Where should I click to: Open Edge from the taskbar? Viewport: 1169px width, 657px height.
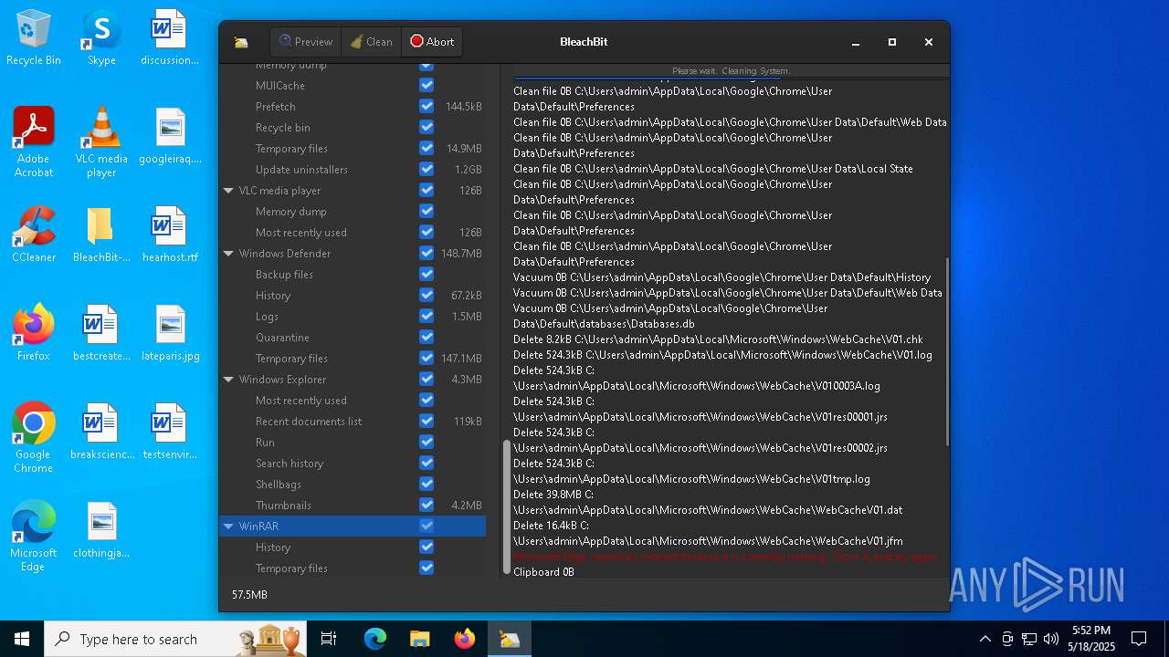coord(375,639)
